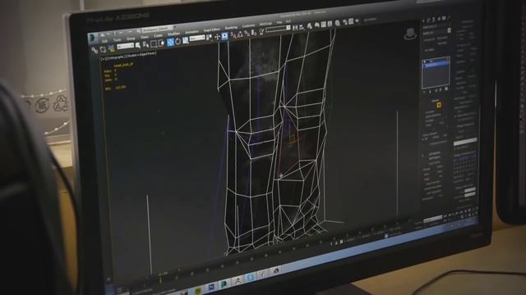Activate the Select and Rotate tool
Image resolution: width=526 pixels, height=295 pixels.
coord(178,41)
